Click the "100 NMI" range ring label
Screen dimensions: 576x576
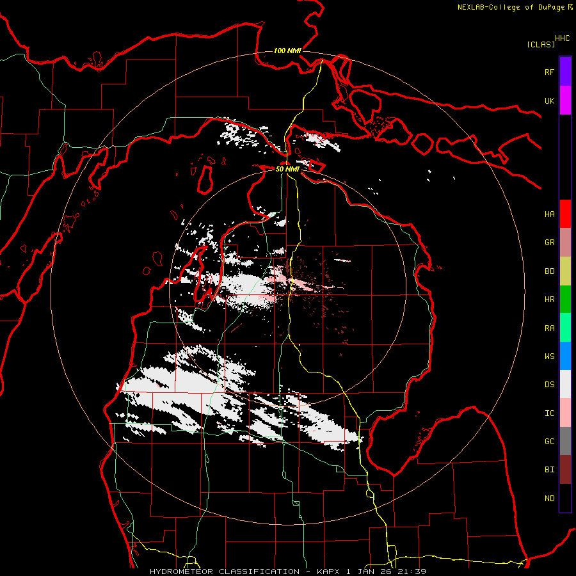click(287, 51)
